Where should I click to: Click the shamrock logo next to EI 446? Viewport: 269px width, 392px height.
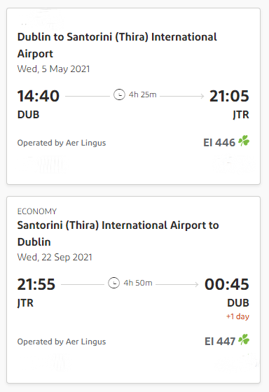[244, 141]
